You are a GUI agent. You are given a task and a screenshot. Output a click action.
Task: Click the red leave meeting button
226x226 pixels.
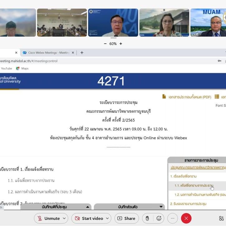[x=186, y=218]
